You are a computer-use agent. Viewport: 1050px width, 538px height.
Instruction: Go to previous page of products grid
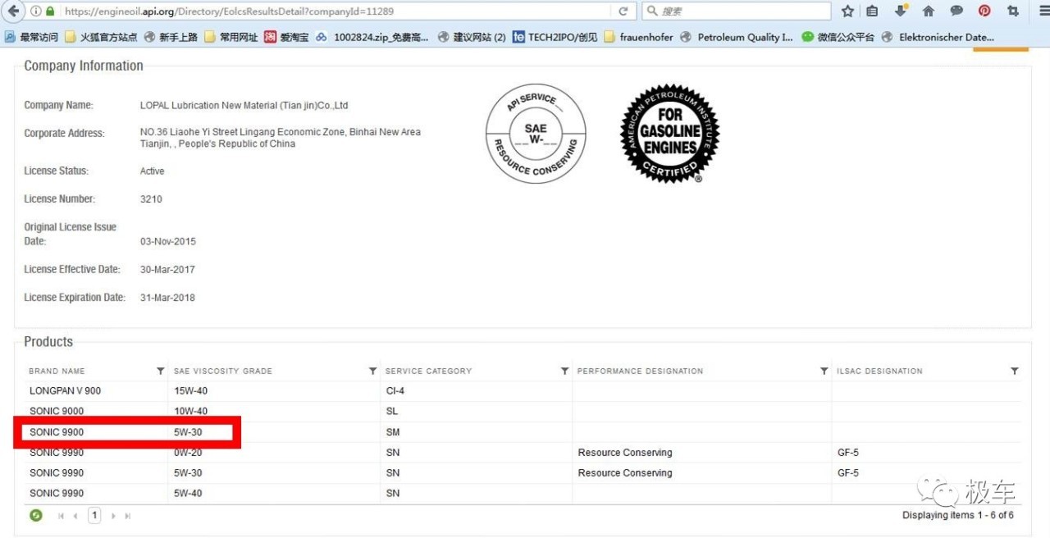tap(75, 516)
